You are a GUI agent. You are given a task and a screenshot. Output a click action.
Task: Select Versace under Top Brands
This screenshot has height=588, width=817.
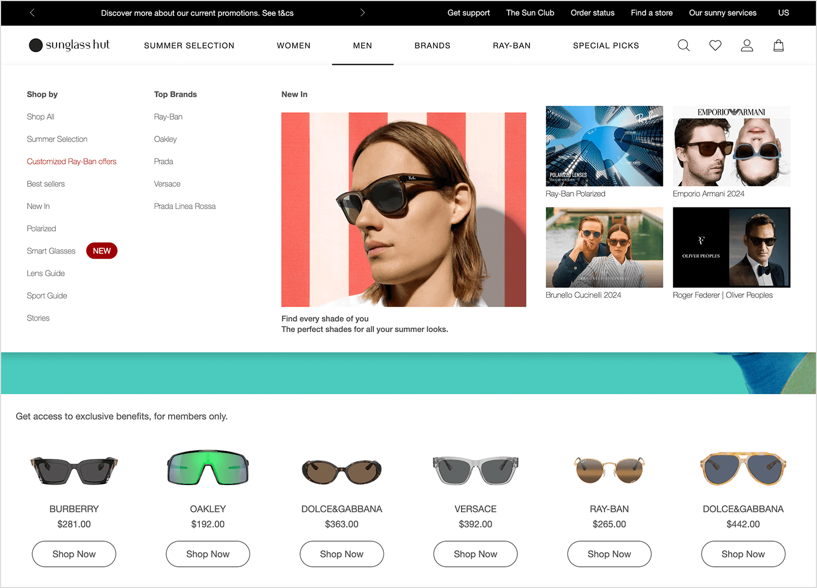[x=167, y=183]
